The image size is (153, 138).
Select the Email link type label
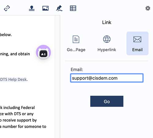tap(137, 50)
